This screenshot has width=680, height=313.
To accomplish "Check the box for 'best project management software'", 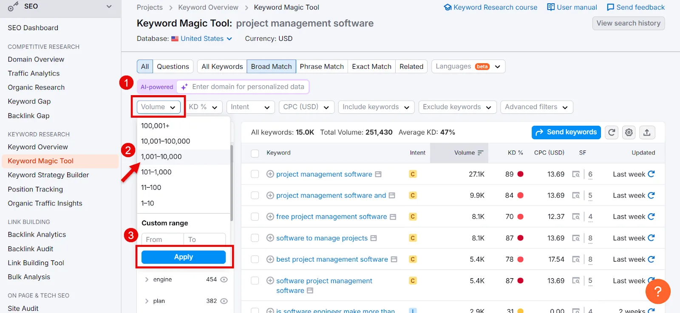I will point(255,259).
